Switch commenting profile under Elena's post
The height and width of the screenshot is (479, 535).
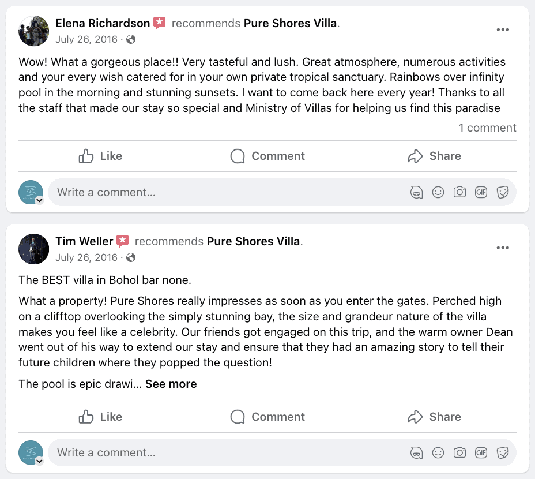pyautogui.click(x=39, y=200)
